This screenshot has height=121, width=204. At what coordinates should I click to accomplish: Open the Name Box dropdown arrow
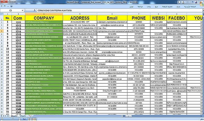coord(22,10)
